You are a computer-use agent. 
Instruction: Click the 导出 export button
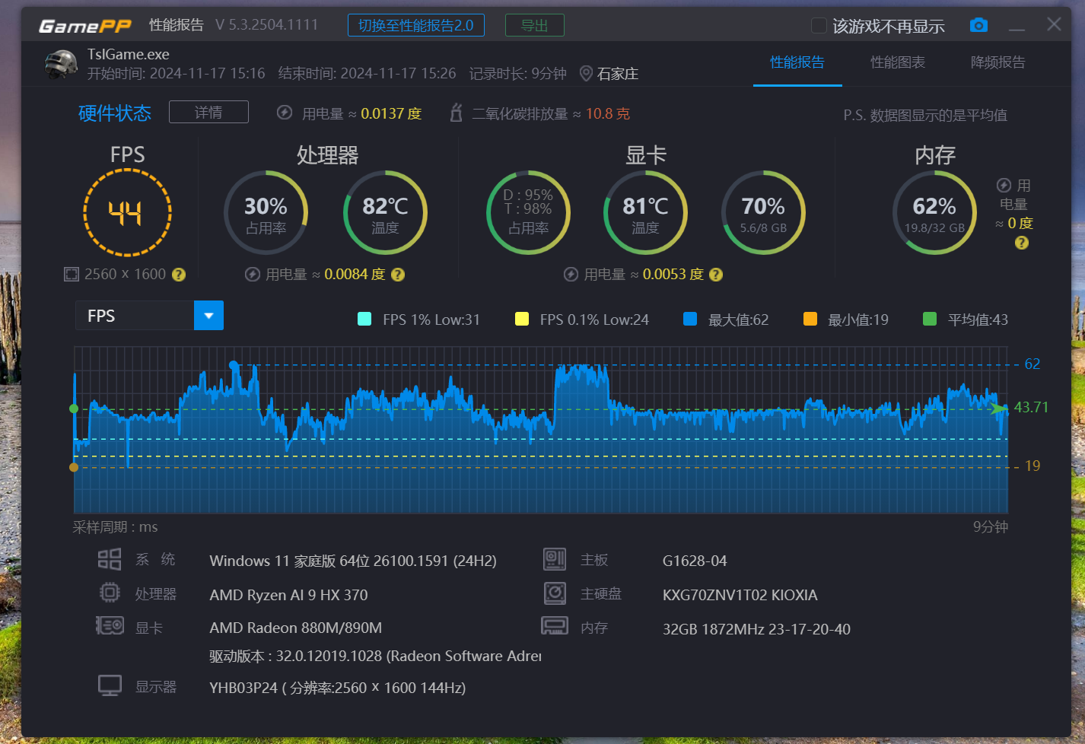tap(535, 25)
